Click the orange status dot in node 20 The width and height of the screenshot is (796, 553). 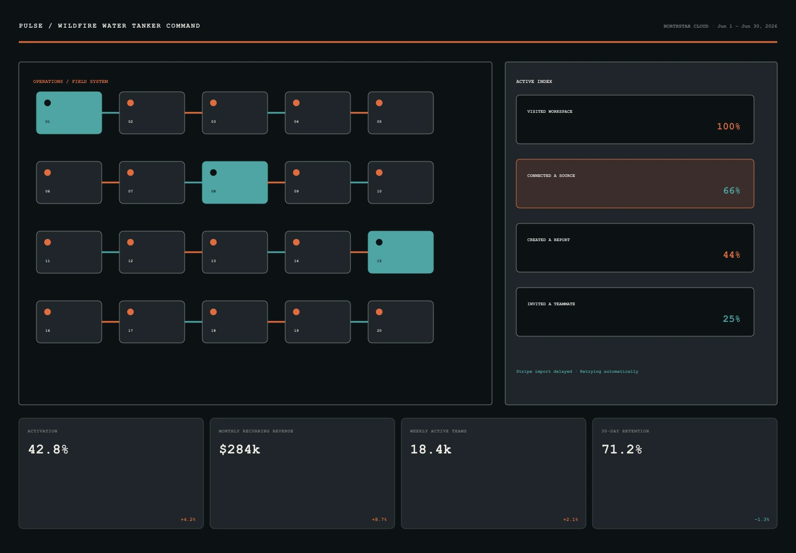(379, 312)
